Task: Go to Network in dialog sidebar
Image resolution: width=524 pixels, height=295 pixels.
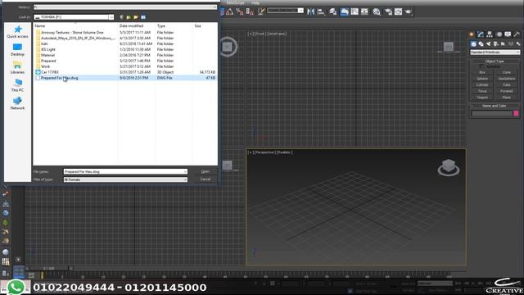Action: coord(17,103)
